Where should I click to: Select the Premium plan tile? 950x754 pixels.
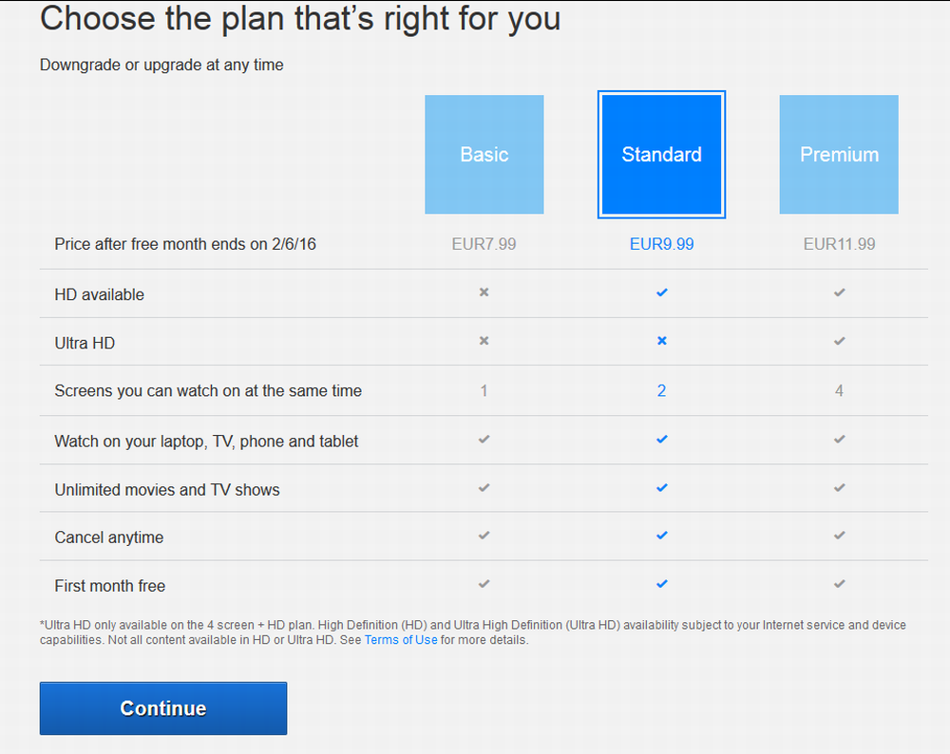839,155
